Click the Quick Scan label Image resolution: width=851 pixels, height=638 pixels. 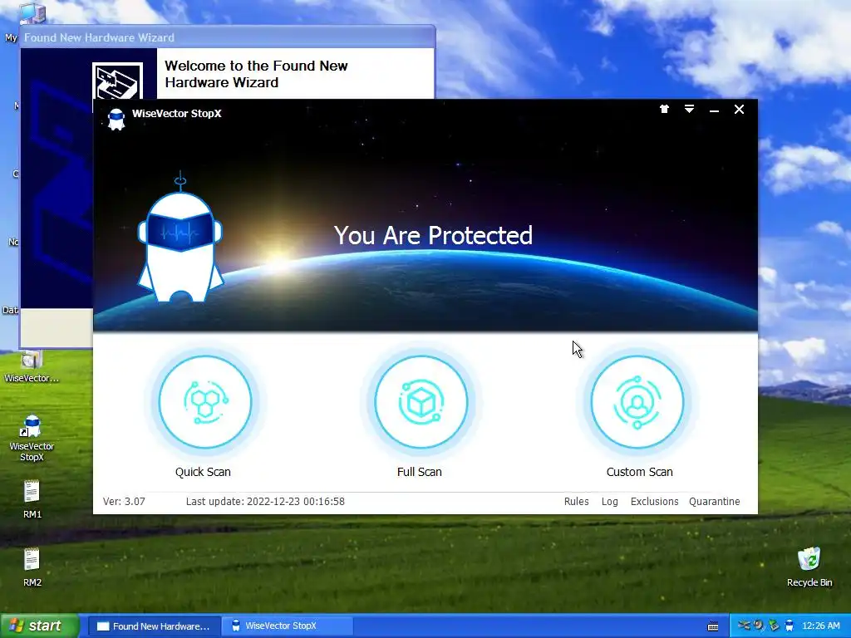[x=203, y=472]
